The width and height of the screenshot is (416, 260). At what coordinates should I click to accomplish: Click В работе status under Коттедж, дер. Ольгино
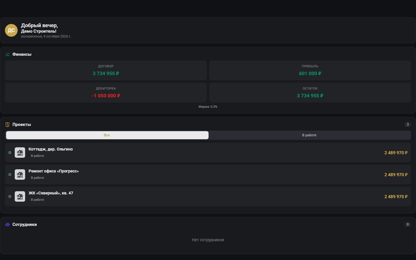(x=38, y=156)
